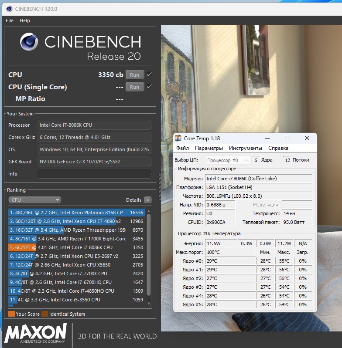Screen dimensions: 342x348
Task: Toggle the CPU test checkbox
Action: click(x=149, y=74)
